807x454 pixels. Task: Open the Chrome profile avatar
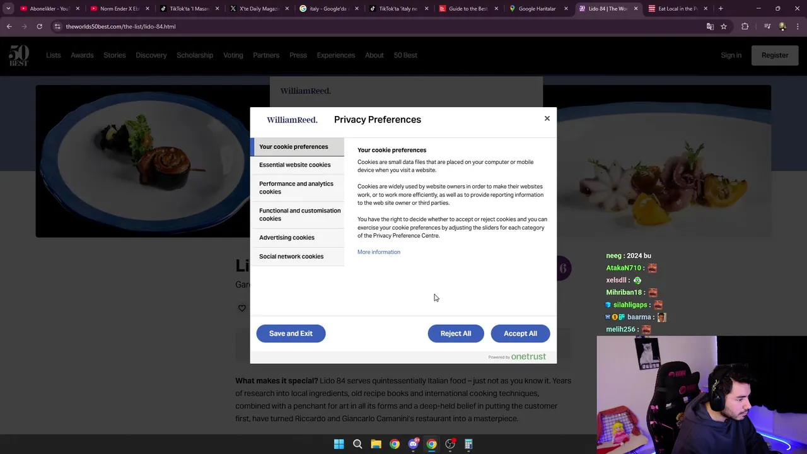(x=782, y=26)
